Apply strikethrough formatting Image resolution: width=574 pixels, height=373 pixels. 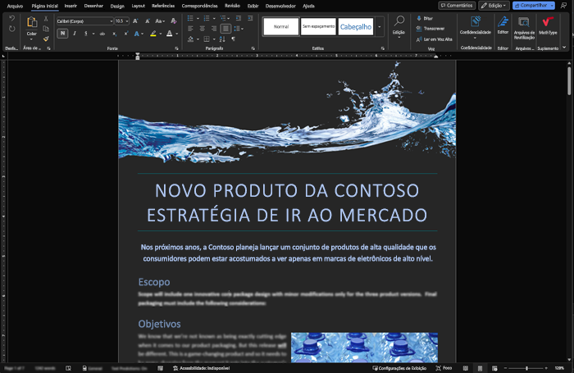click(x=102, y=34)
